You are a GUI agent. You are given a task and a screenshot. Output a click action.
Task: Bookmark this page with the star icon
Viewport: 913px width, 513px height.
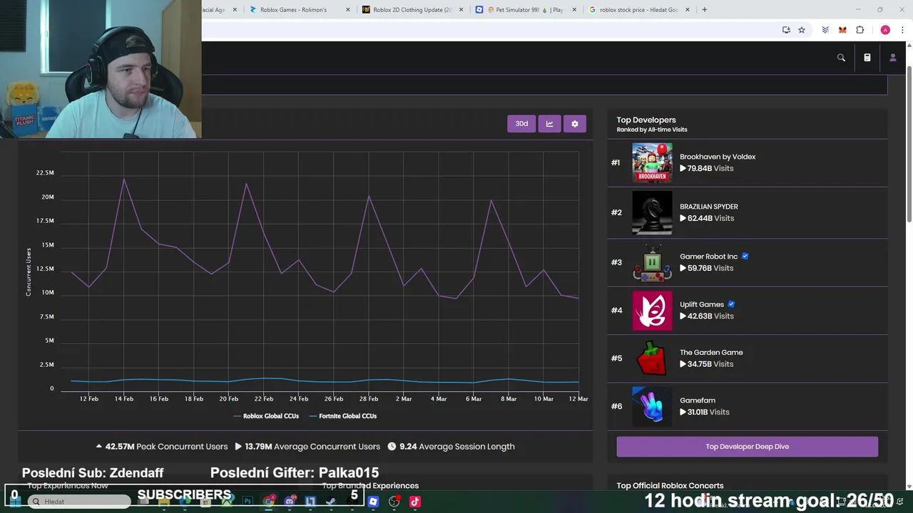802,30
